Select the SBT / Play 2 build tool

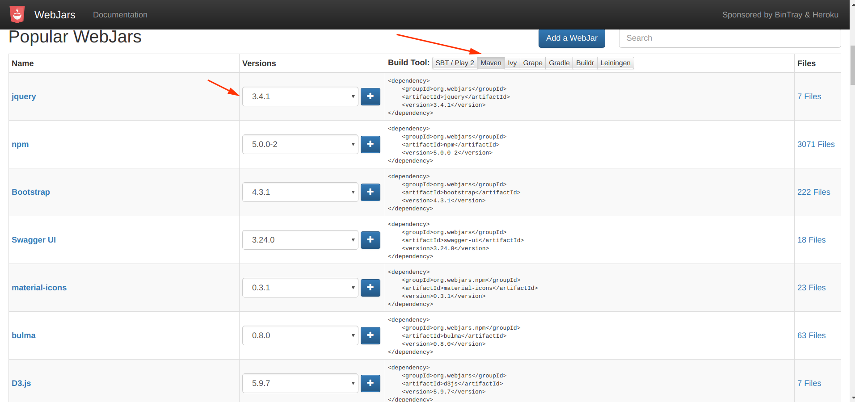tap(455, 63)
